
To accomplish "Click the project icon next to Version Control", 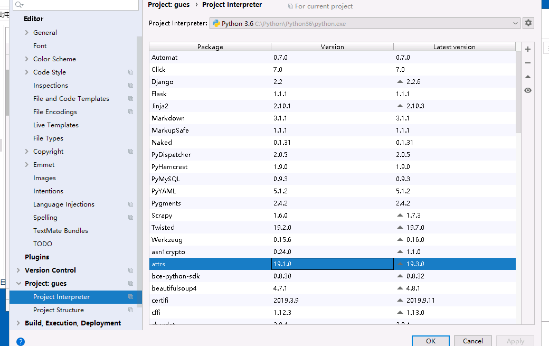I will [130, 270].
